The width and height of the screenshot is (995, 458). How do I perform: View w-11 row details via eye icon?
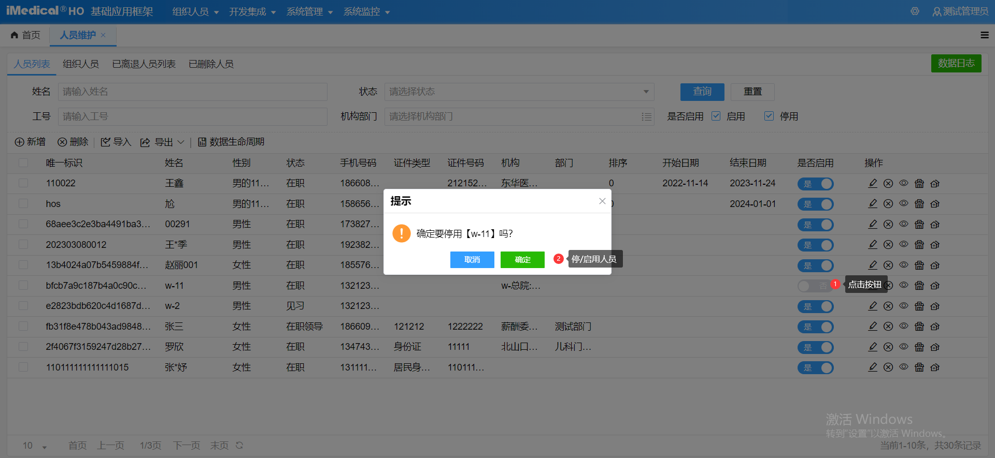point(904,285)
